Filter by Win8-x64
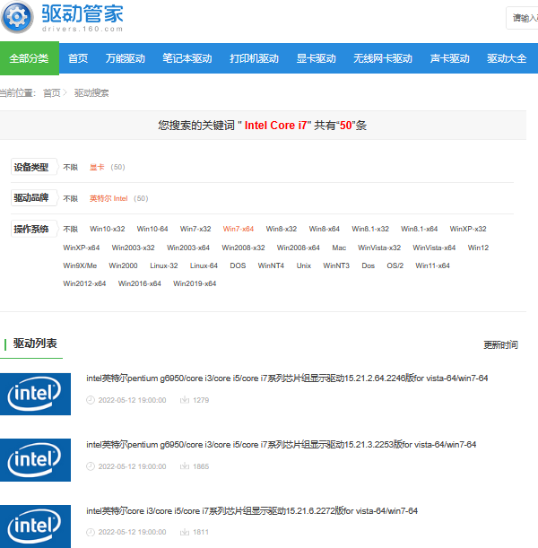Image resolution: width=538 pixels, height=548 pixels. (325, 229)
